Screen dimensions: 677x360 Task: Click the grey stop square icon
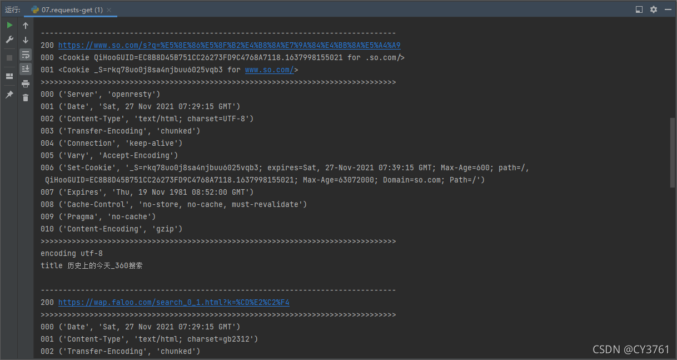click(x=9, y=58)
